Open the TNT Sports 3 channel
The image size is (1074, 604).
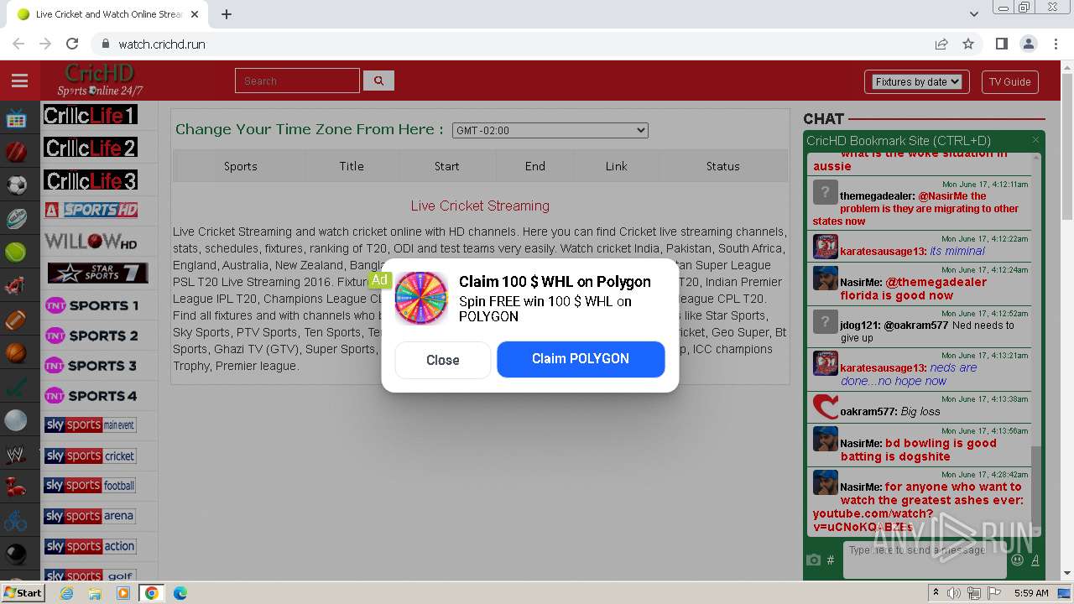91,366
